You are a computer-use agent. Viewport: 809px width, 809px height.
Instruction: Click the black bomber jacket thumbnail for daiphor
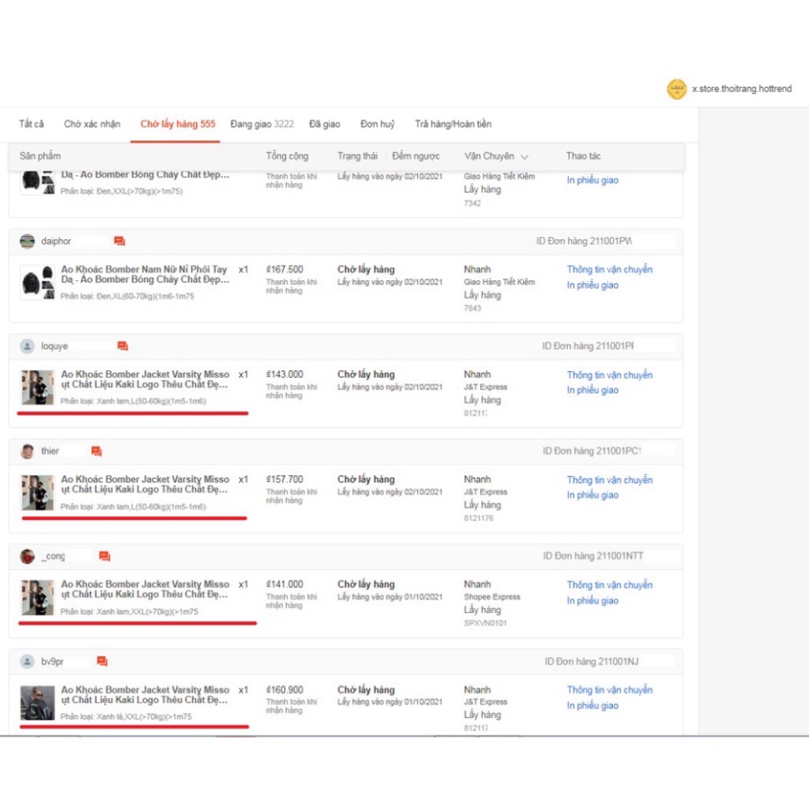point(38,282)
